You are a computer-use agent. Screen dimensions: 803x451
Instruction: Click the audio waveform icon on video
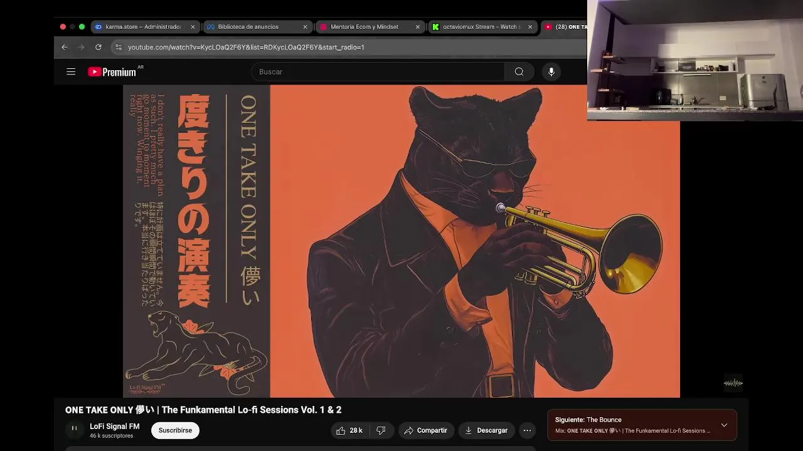(733, 383)
